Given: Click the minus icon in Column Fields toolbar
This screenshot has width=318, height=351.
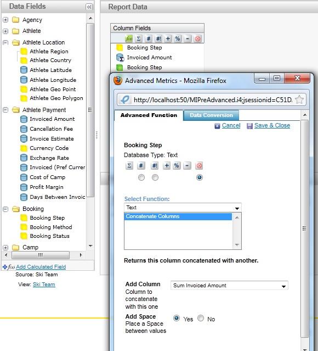Looking at the screenshot, I should click(x=188, y=39).
